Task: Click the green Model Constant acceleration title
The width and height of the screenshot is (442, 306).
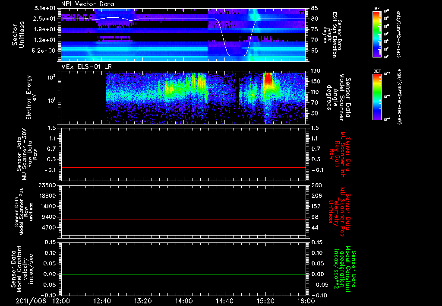Action: click(344, 269)
